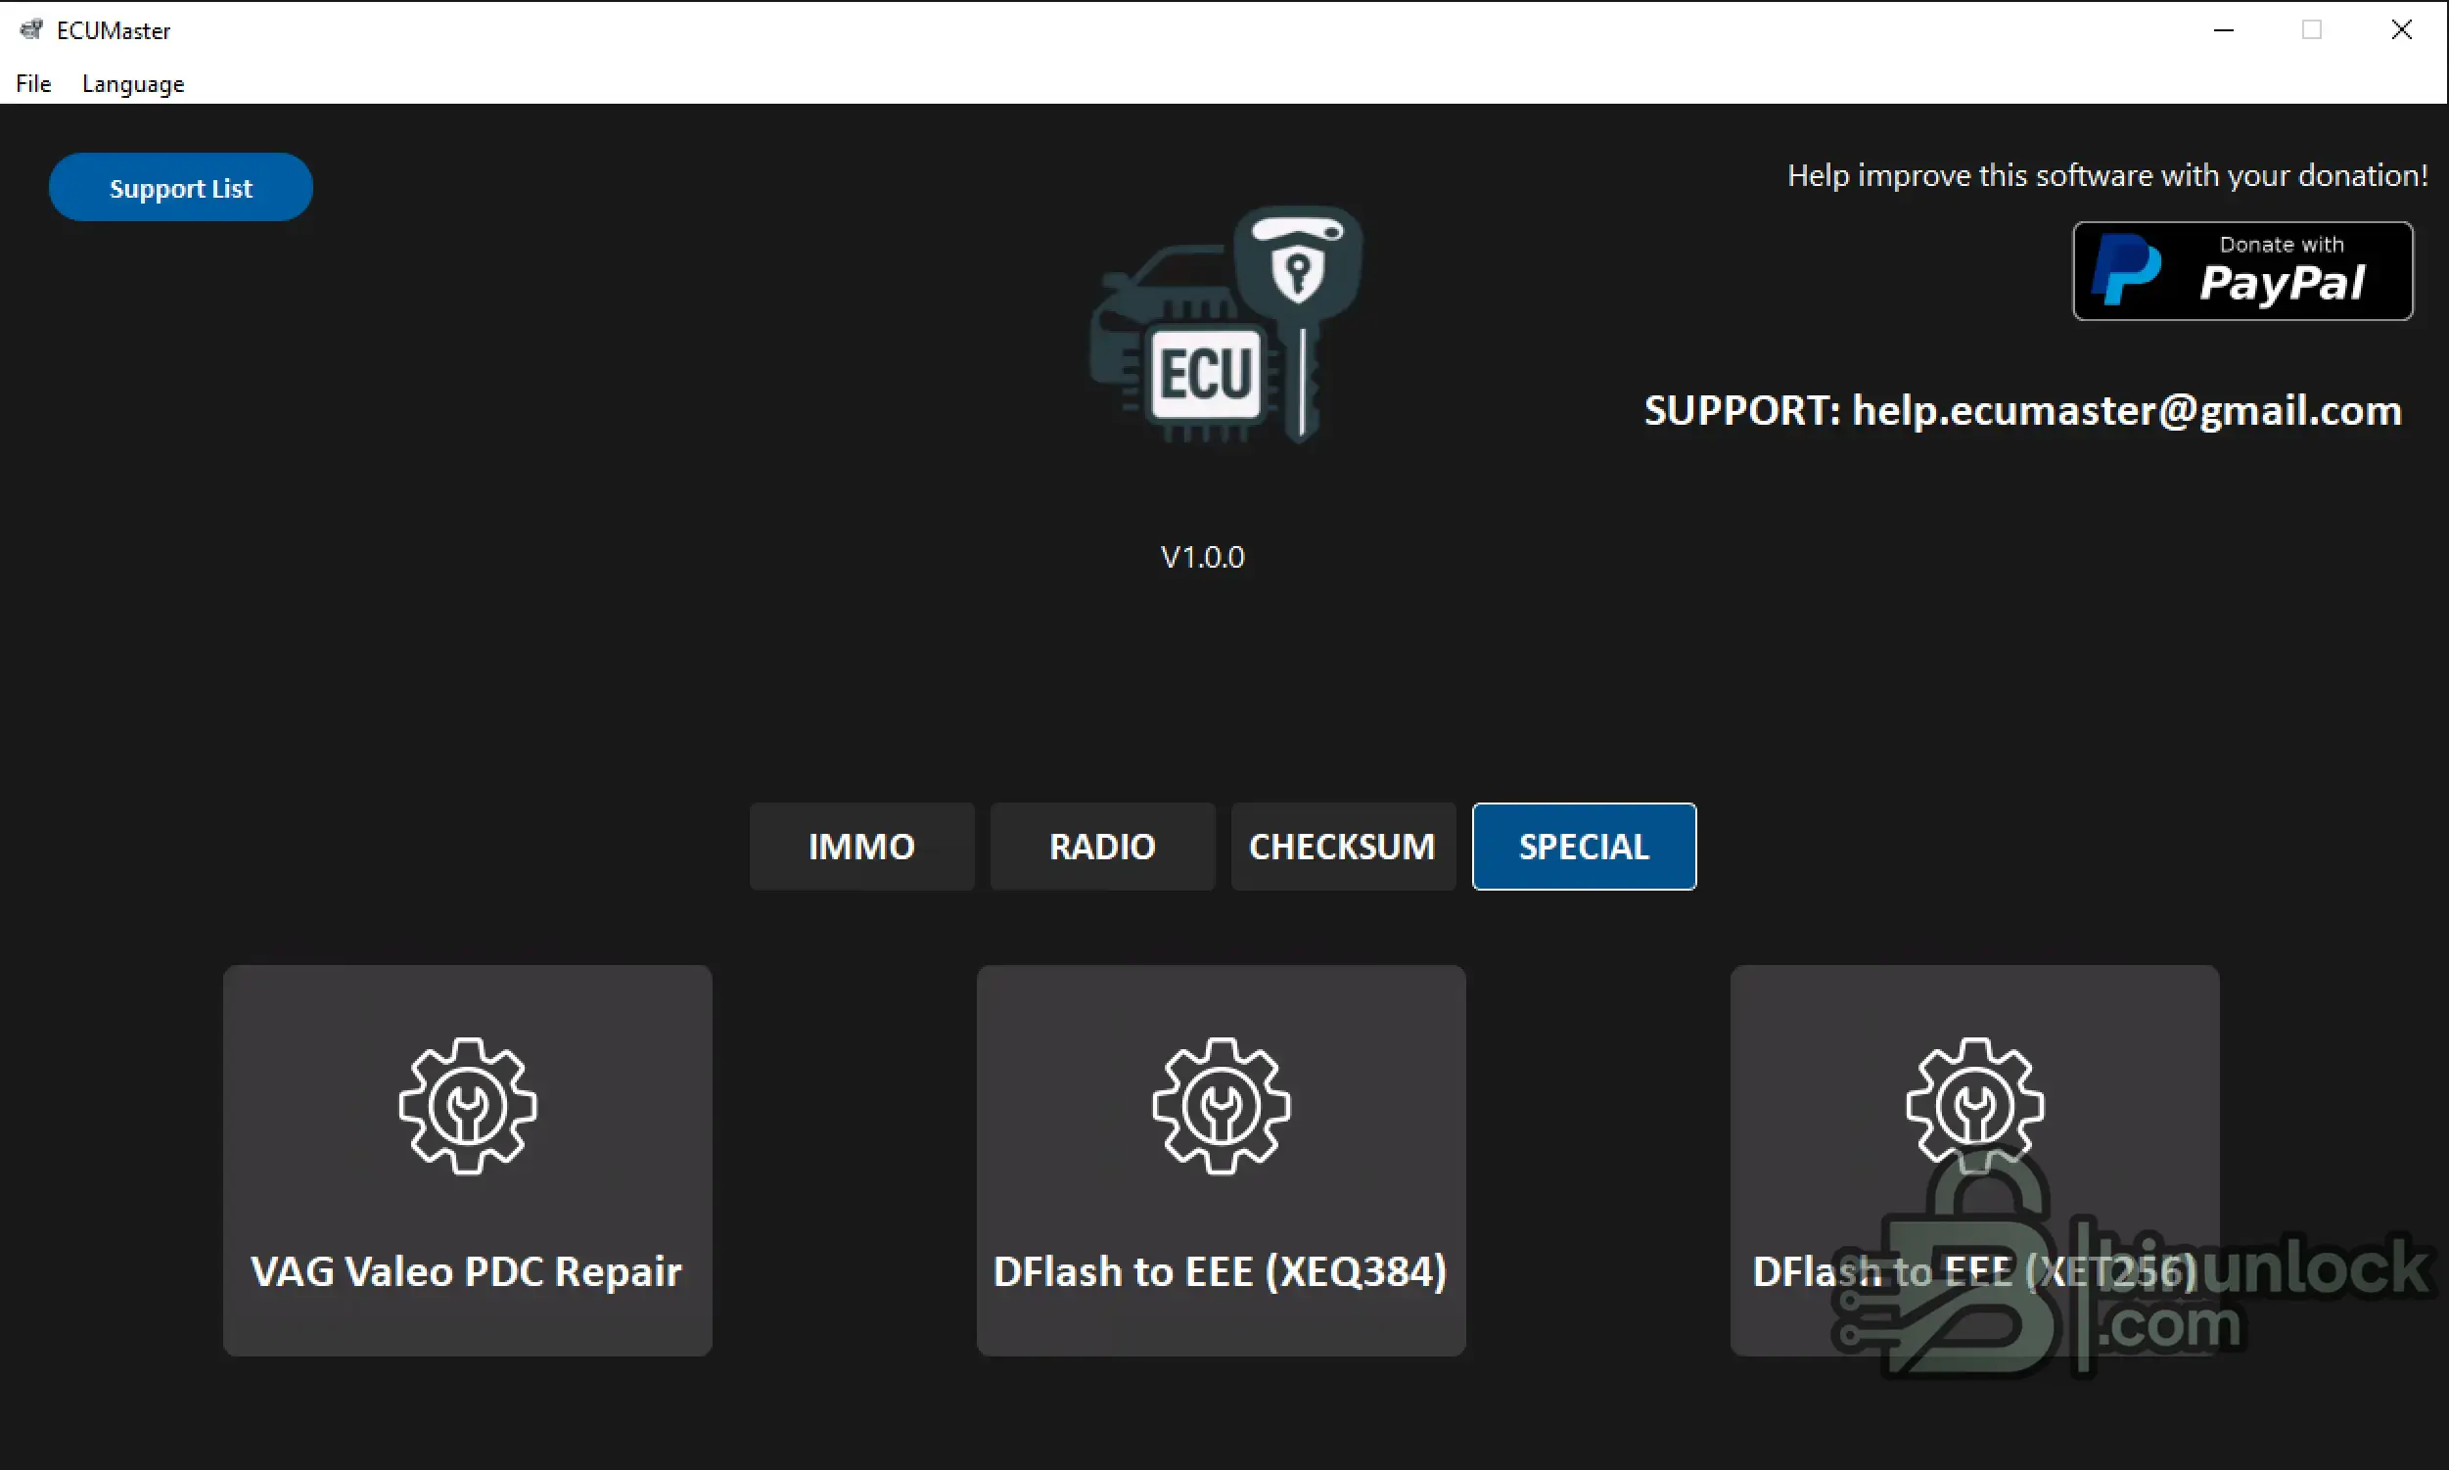This screenshot has width=2449, height=1470.
Task: Click the gear icon above DFlash to EEE (XEQ384)
Action: pyautogui.click(x=1221, y=1106)
